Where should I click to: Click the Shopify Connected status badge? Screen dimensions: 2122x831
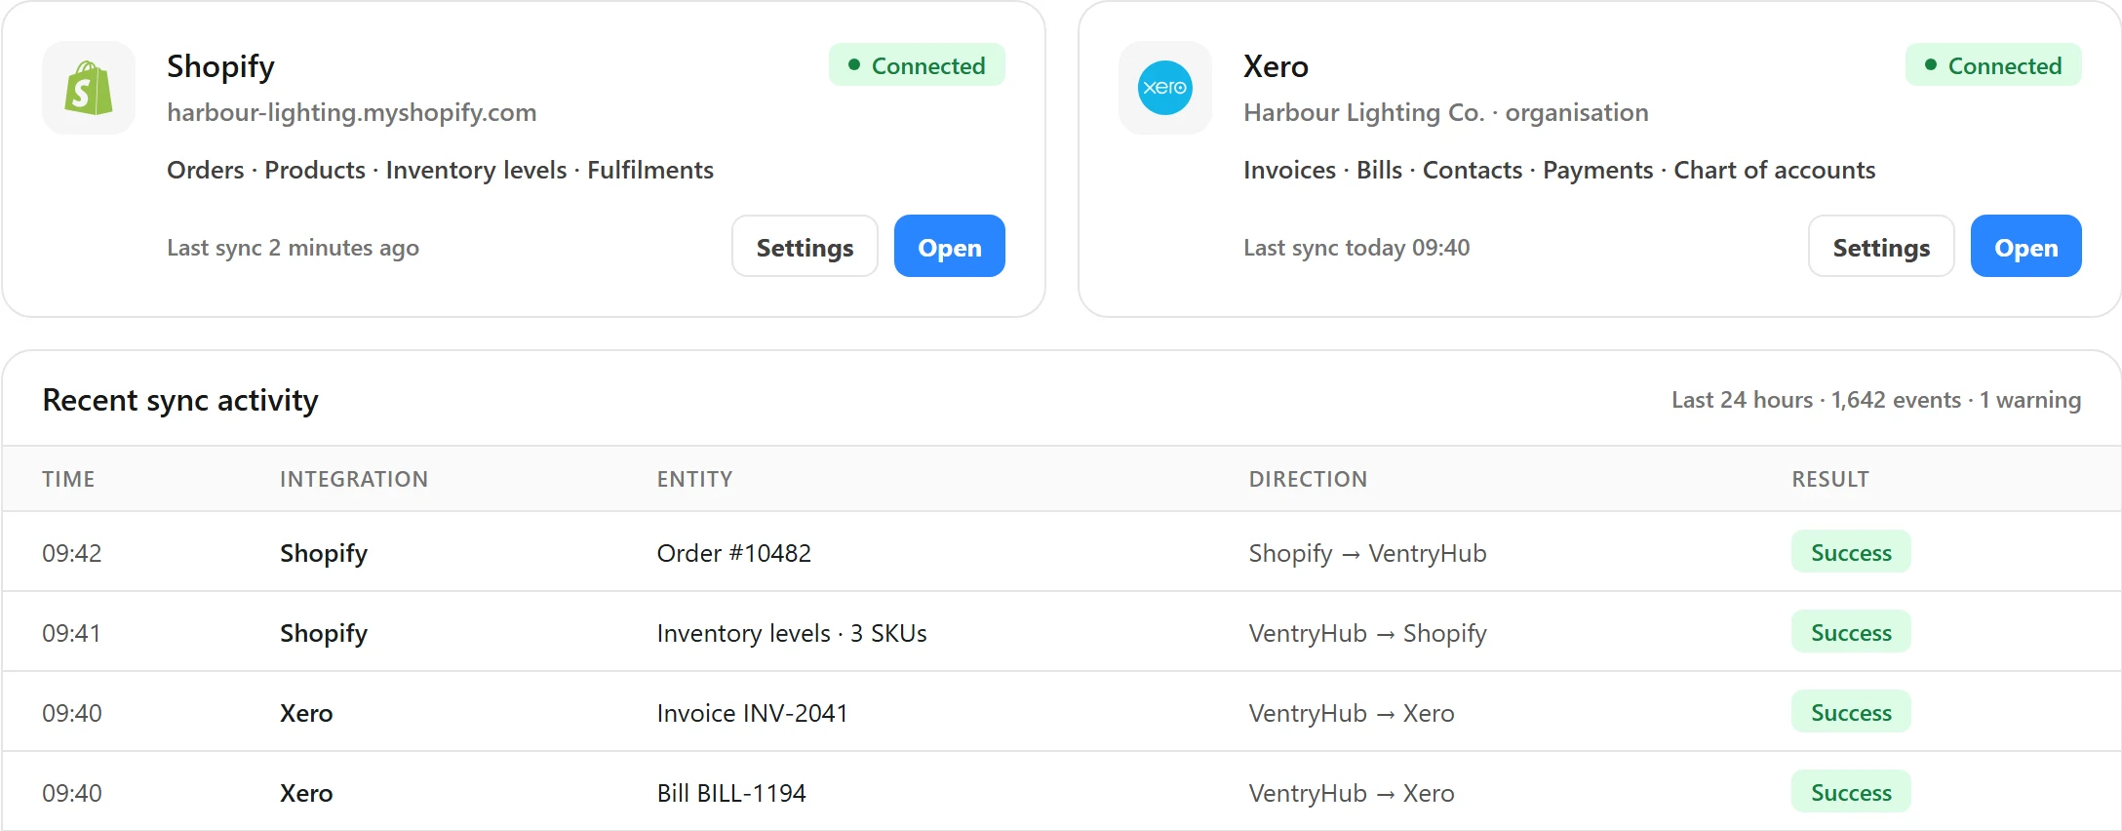[917, 65]
